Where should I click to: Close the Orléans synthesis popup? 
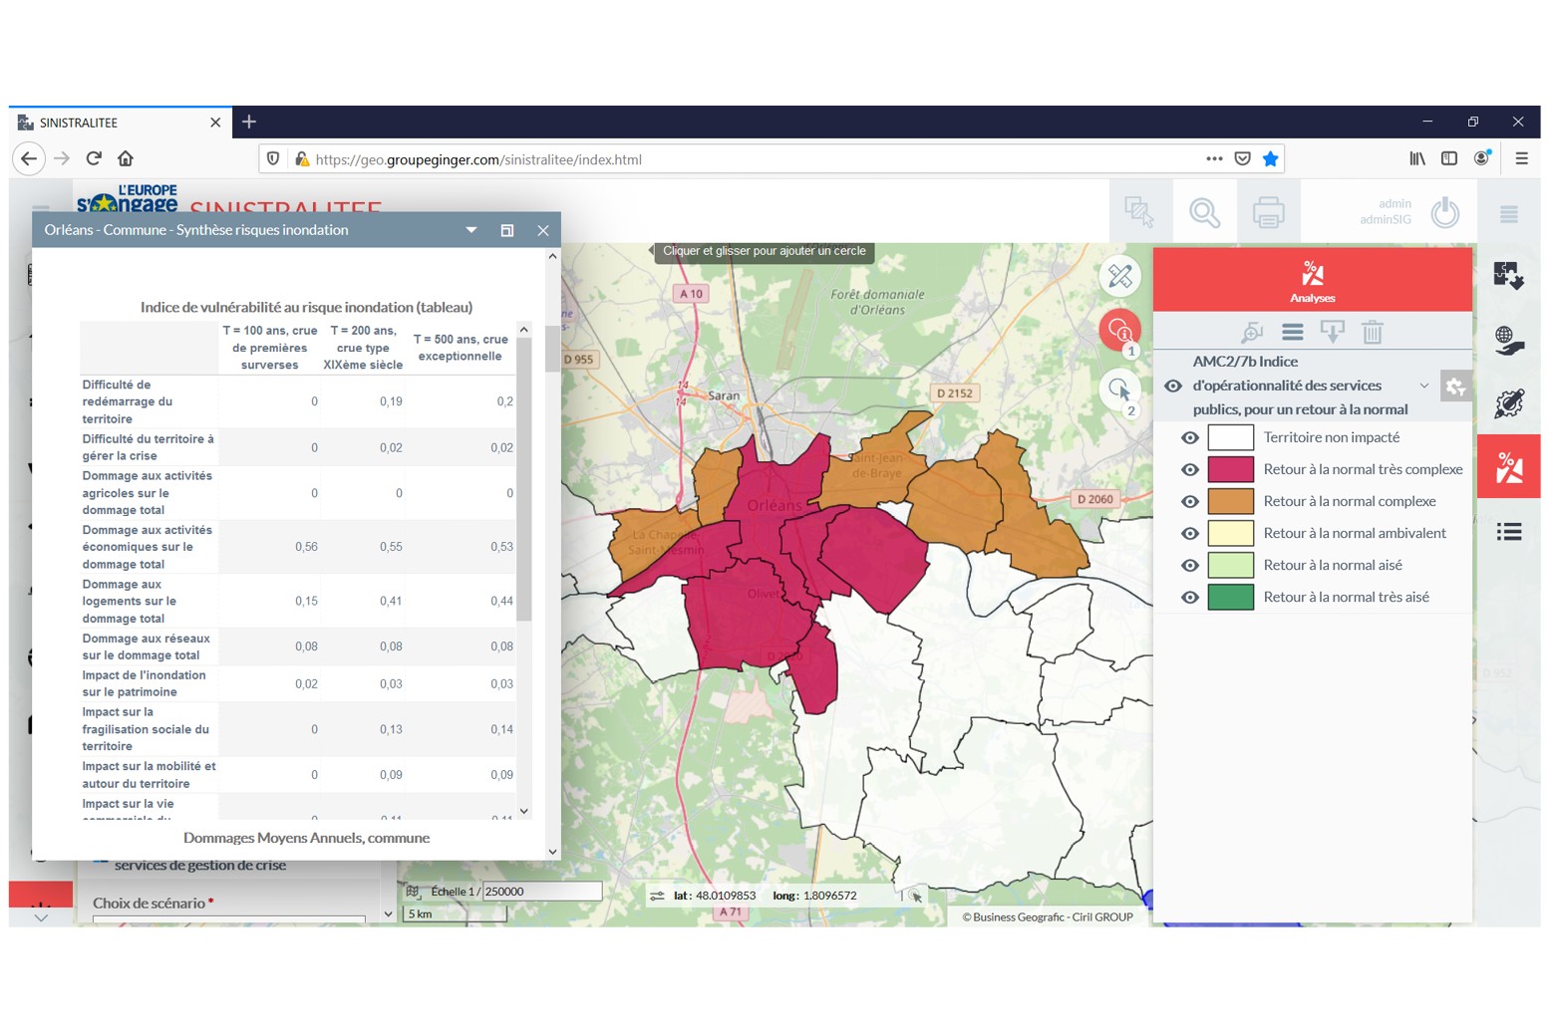[543, 230]
